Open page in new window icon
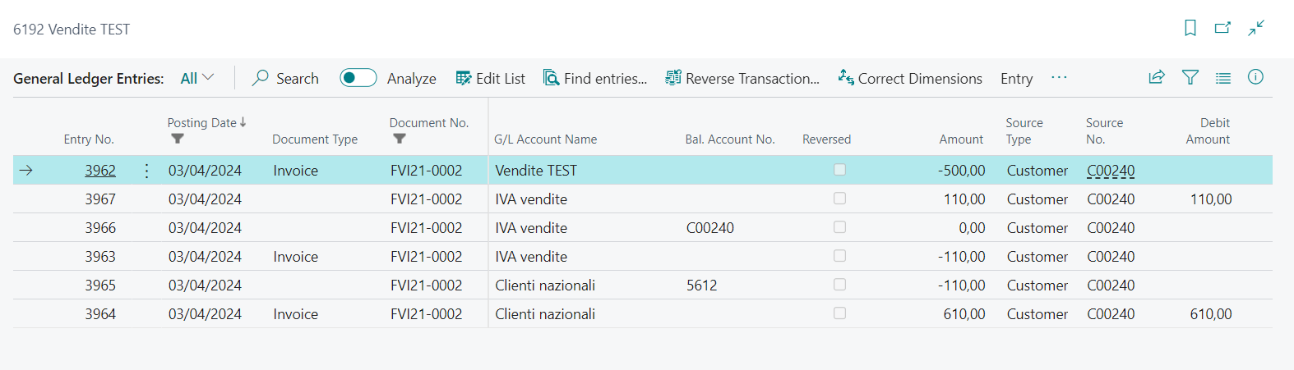1294x370 pixels. [x=1222, y=28]
